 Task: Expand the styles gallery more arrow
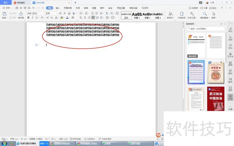tap(164, 18)
